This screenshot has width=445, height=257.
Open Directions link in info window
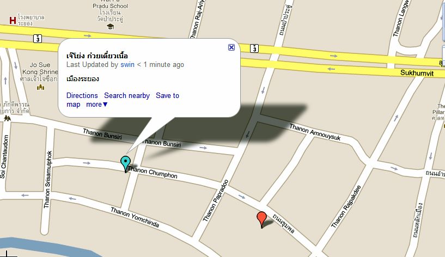click(x=82, y=96)
